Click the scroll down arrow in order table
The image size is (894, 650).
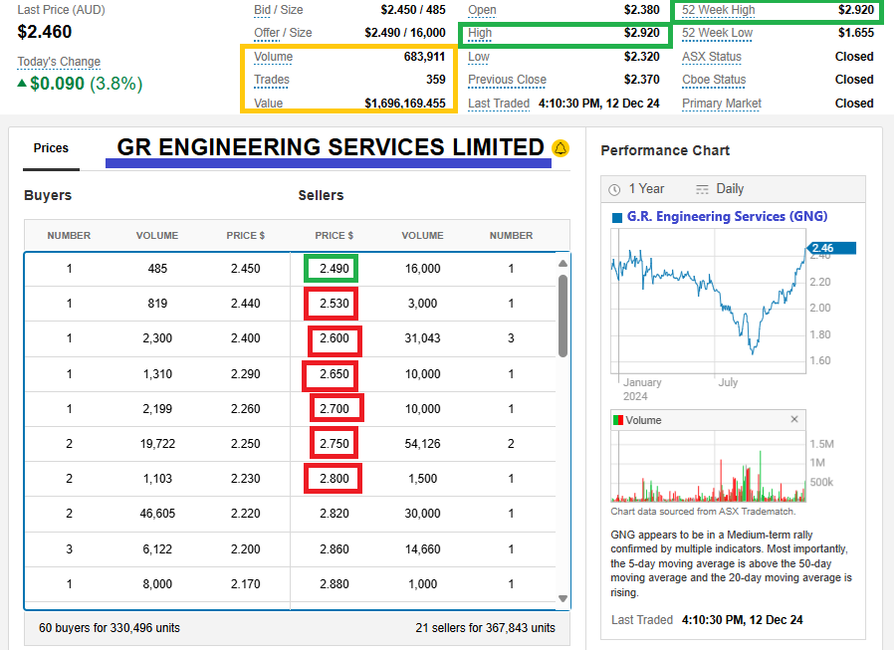tap(562, 598)
